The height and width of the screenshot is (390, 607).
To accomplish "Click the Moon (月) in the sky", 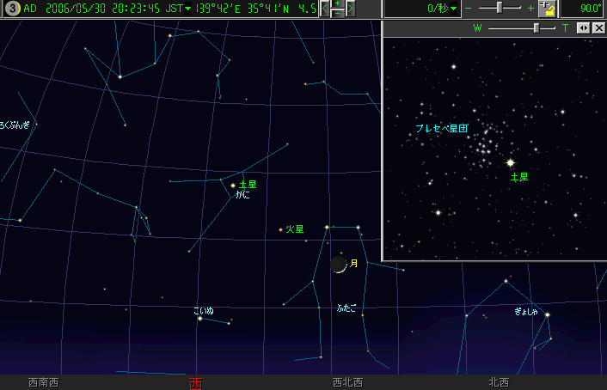I will pyautogui.click(x=339, y=265).
